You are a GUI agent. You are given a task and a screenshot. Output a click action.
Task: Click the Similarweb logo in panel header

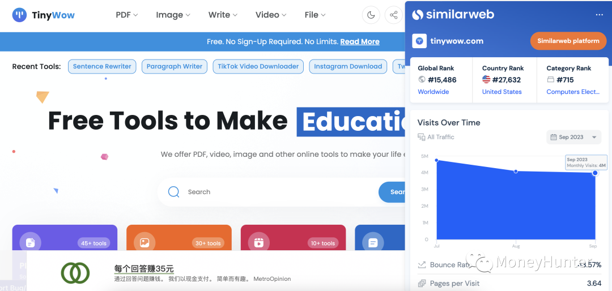coord(453,15)
